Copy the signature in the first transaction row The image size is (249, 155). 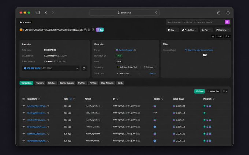tap(48, 106)
